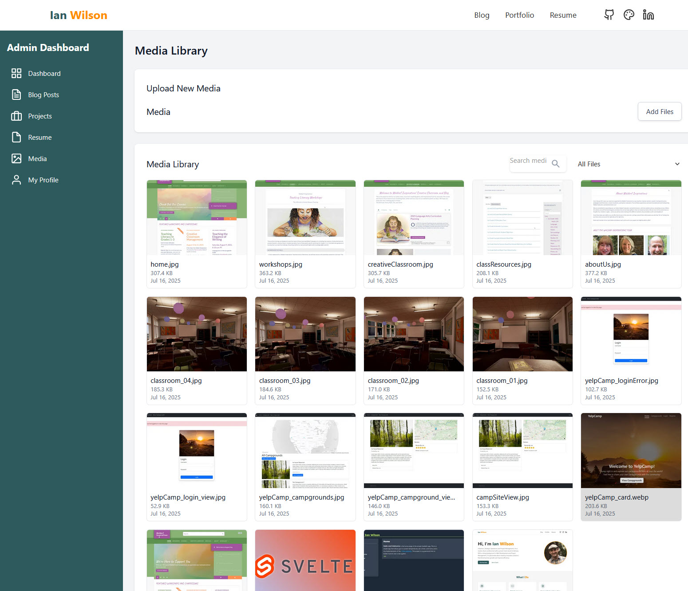The image size is (688, 591).
Task: Click the classroom_04.jpg file name
Action: (176, 381)
